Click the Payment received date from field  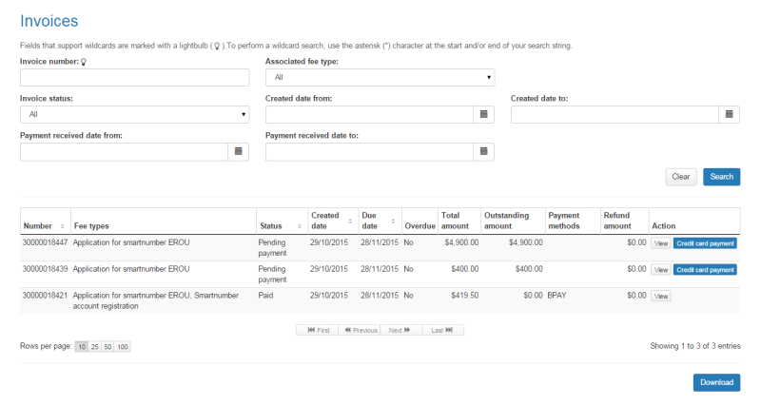click(125, 152)
